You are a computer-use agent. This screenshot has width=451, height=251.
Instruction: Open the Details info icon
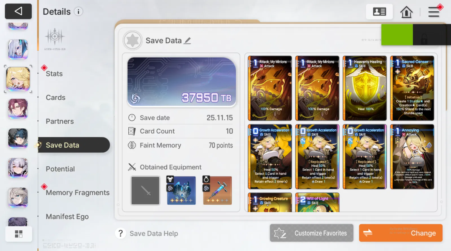[78, 11]
